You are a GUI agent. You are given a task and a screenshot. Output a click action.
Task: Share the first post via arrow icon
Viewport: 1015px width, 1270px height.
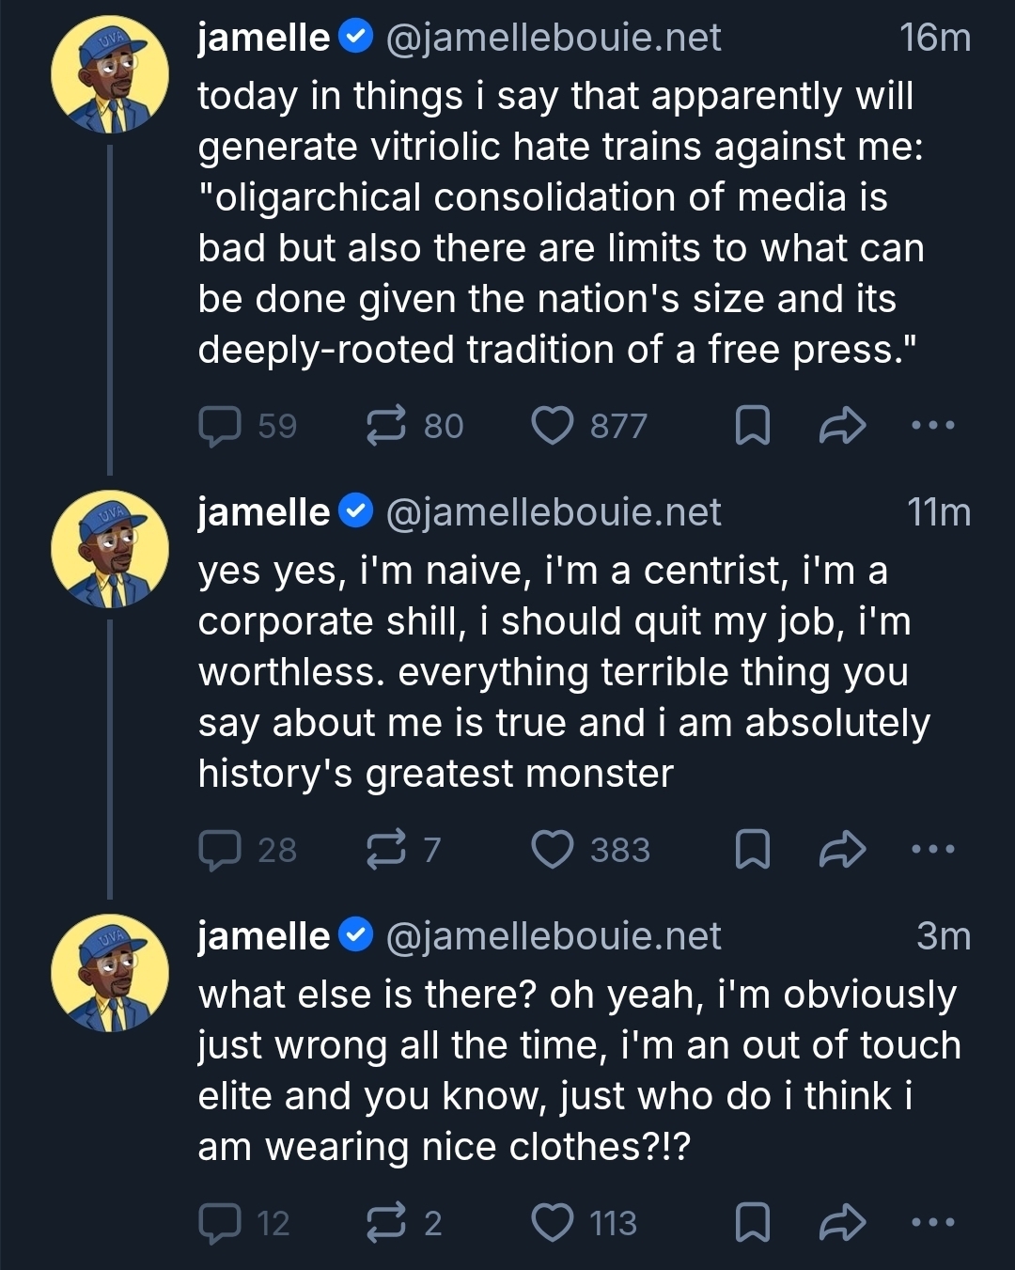(x=841, y=426)
